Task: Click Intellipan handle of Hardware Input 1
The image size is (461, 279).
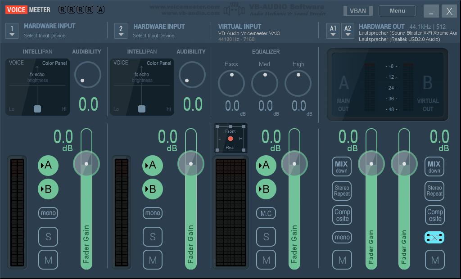Action: (37, 109)
